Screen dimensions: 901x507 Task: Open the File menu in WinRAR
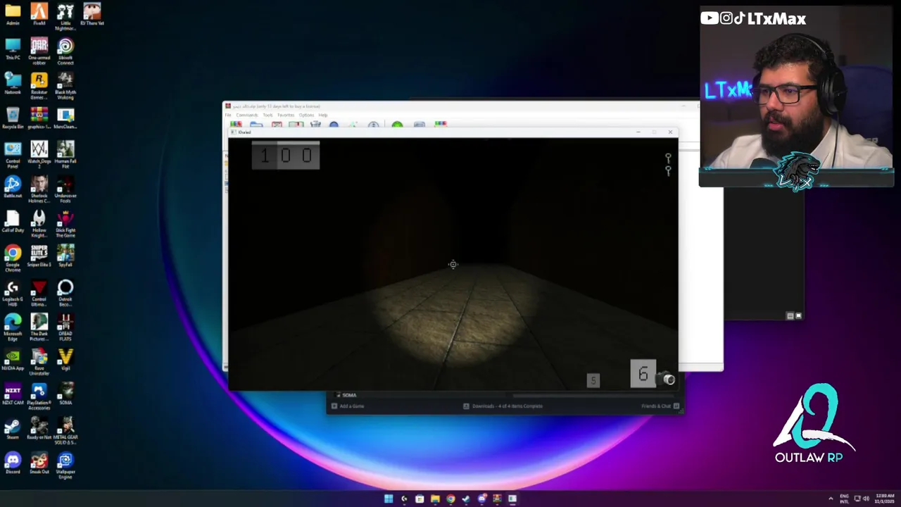point(228,115)
